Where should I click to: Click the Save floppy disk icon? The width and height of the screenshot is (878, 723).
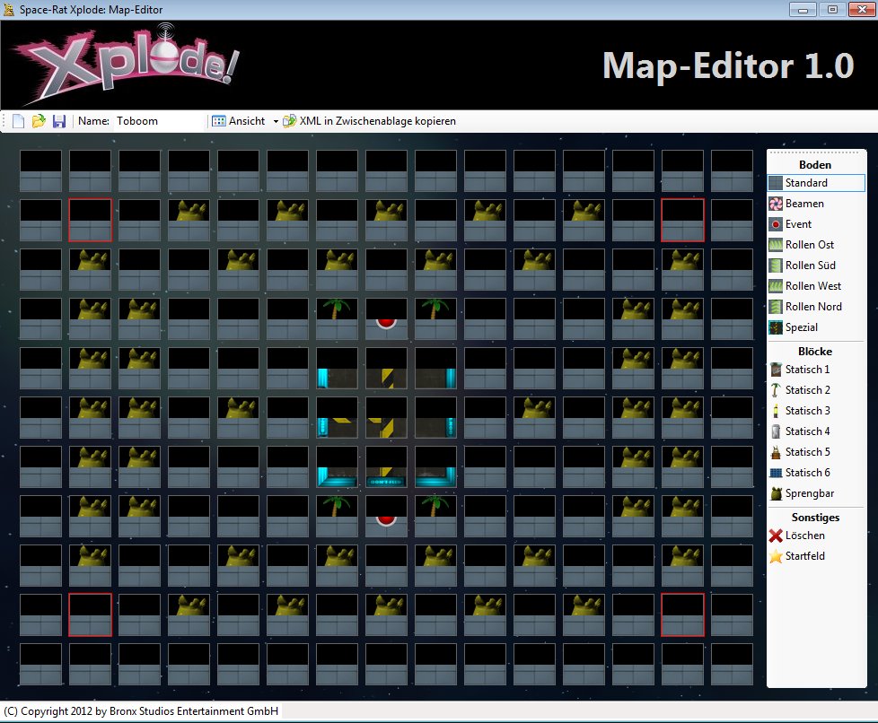click(x=59, y=121)
